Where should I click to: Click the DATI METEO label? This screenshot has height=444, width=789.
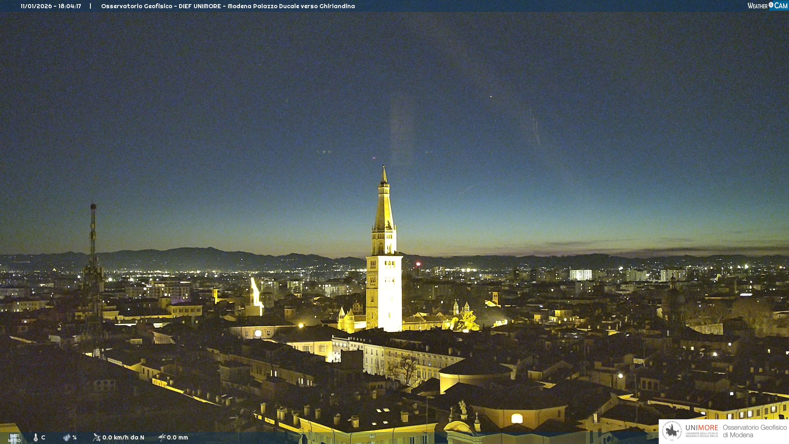[x=14, y=438]
